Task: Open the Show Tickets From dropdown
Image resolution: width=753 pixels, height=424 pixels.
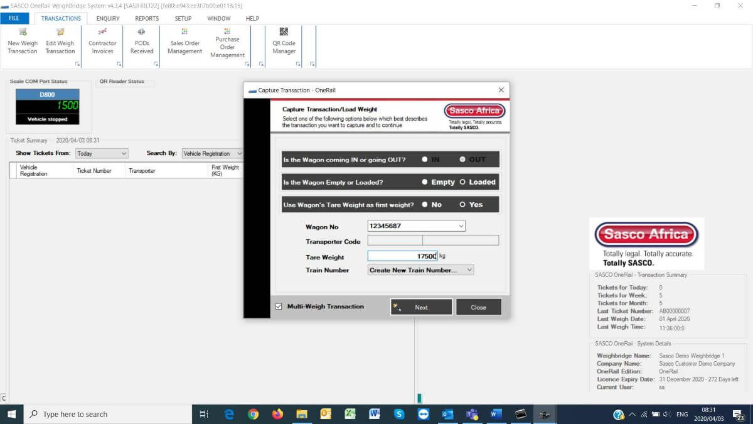Action: [102, 153]
